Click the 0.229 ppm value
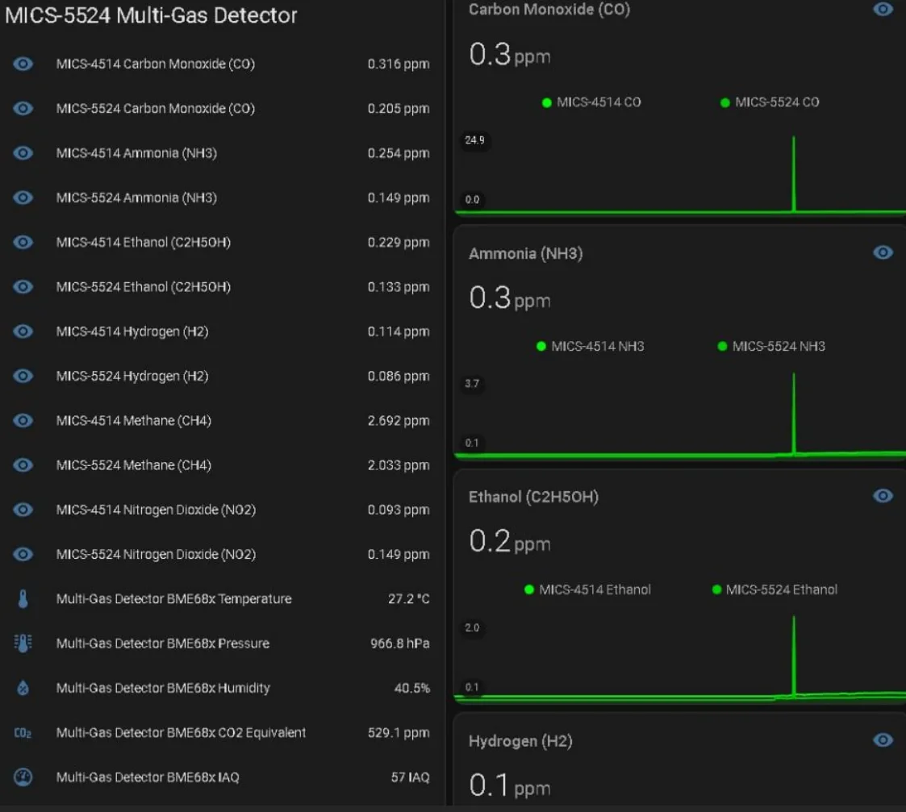906x812 pixels. point(398,242)
